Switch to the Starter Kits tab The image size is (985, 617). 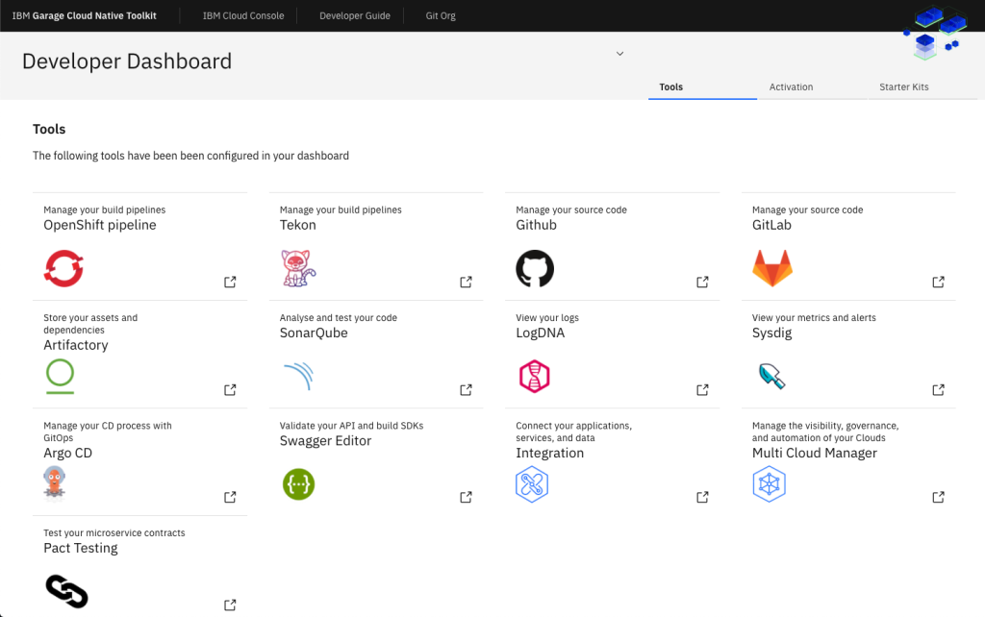tap(903, 87)
